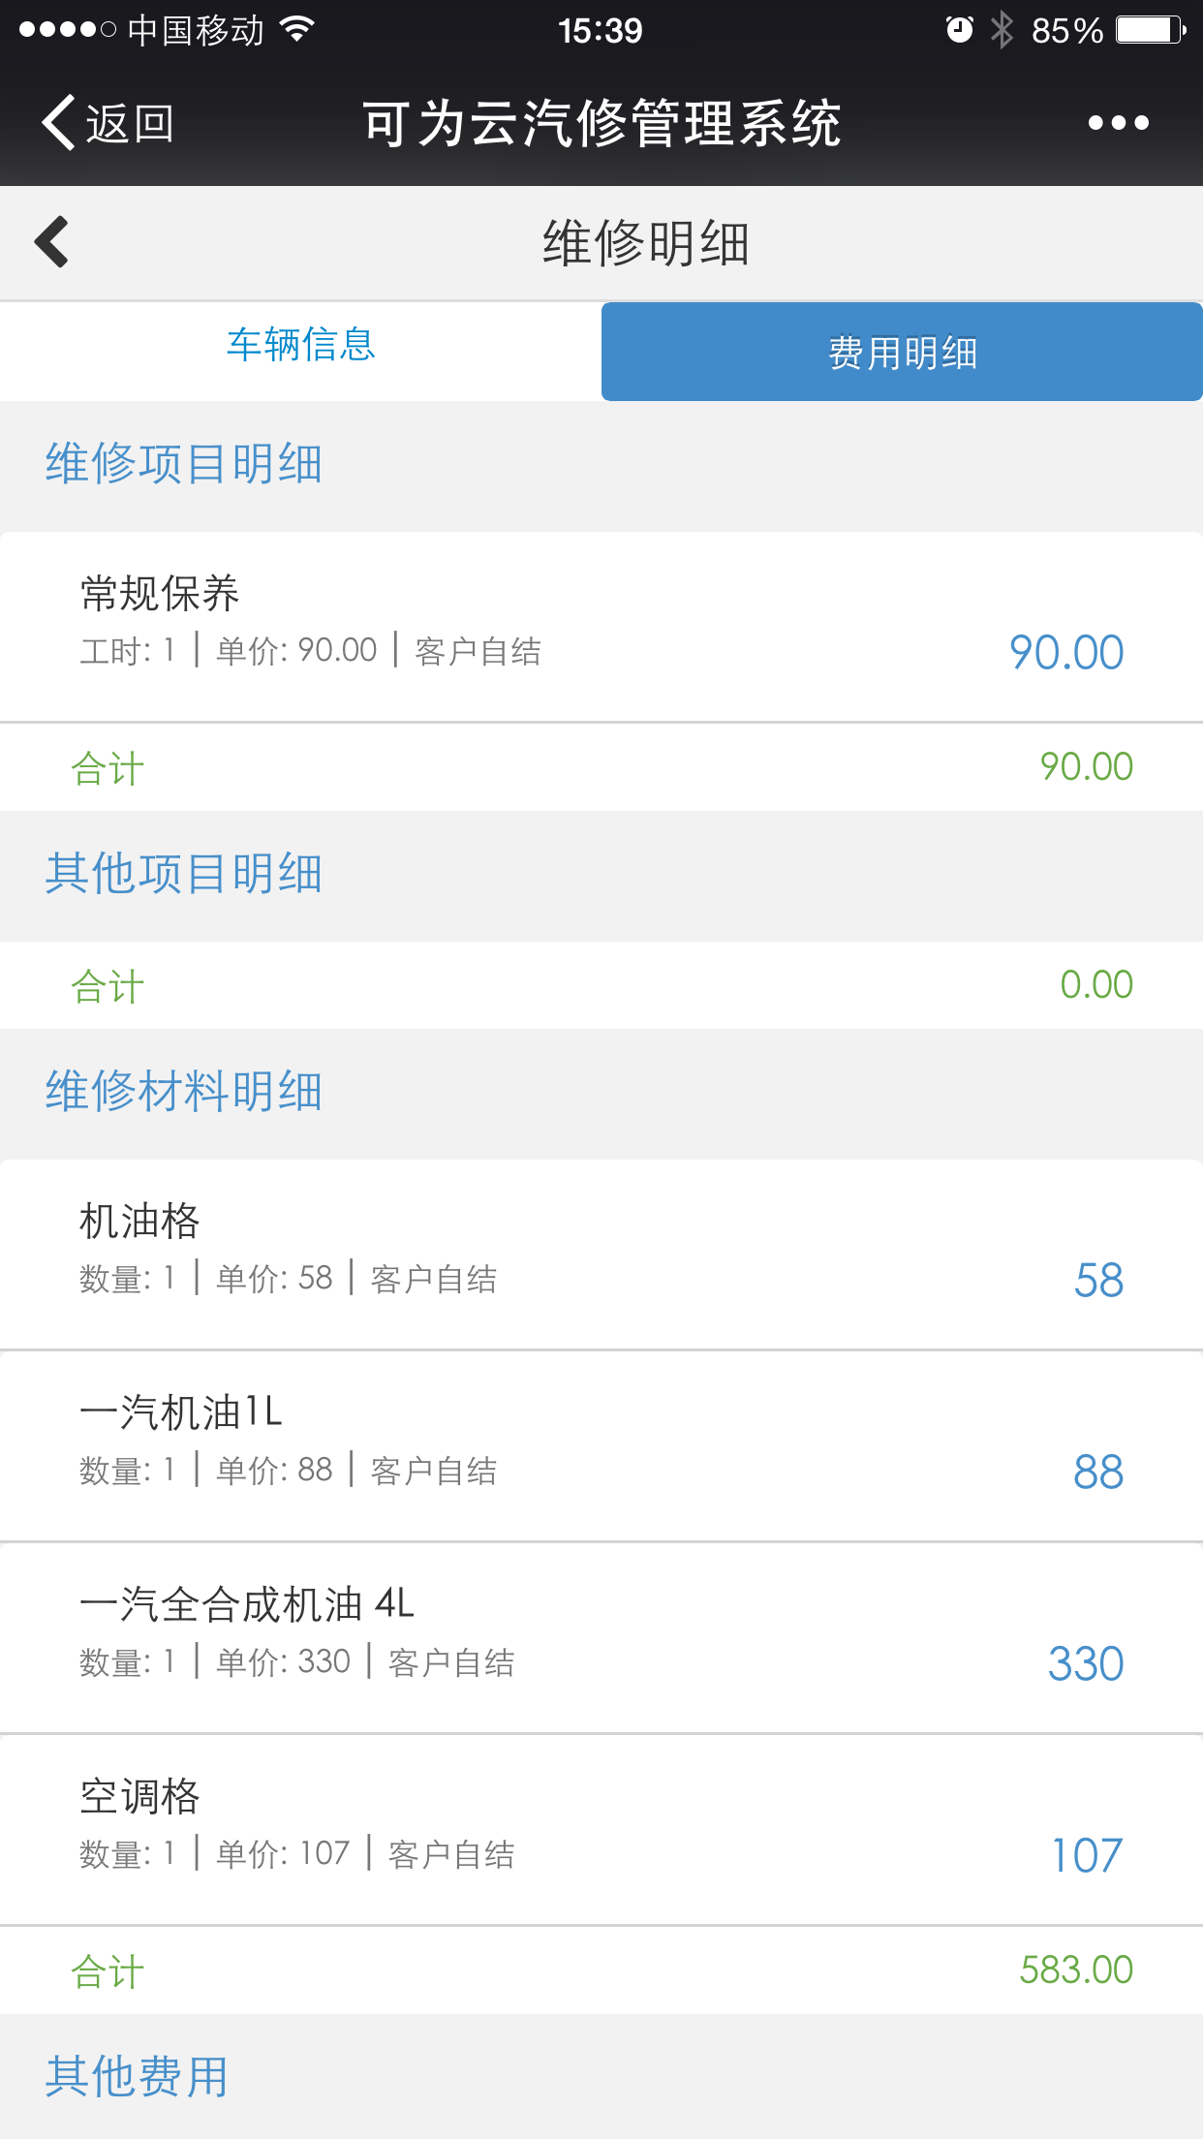This screenshot has height=2139, width=1203.
Task: Tap the battery indicator icon
Action: [x=1150, y=30]
